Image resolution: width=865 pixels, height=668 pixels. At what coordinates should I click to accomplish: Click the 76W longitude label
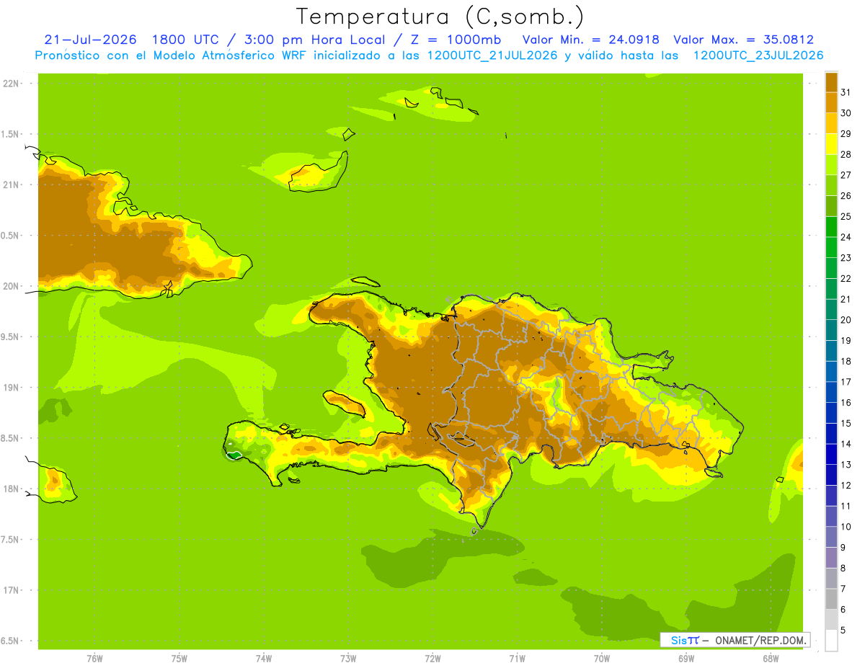94,659
